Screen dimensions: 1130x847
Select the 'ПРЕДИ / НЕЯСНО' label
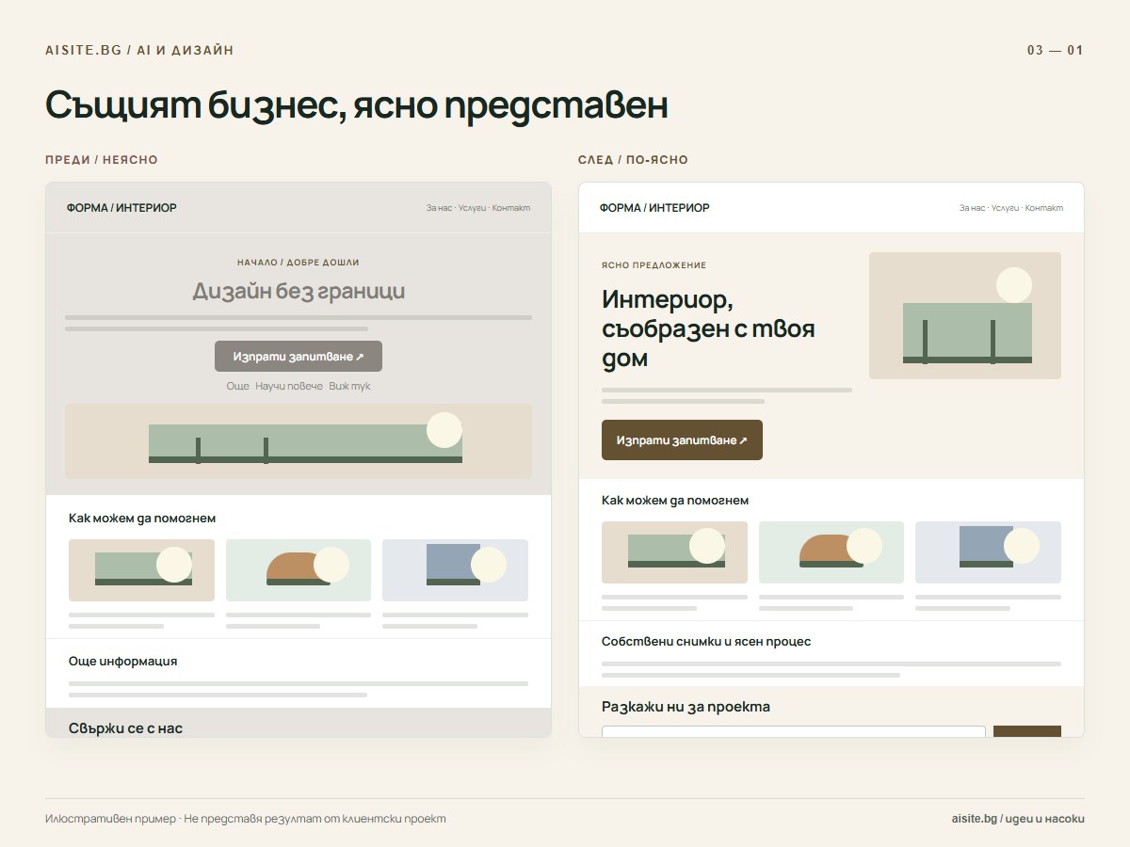point(102,160)
